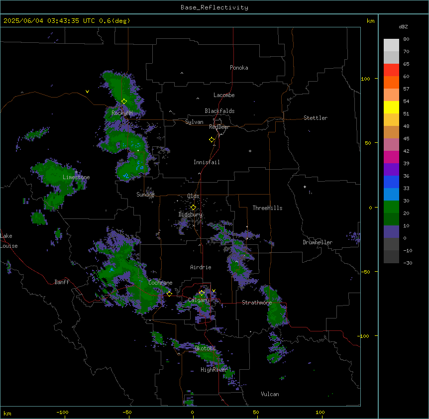The width and height of the screenshot is (429, 419).
Task: Click the Sundre town label
Action: 145,195
